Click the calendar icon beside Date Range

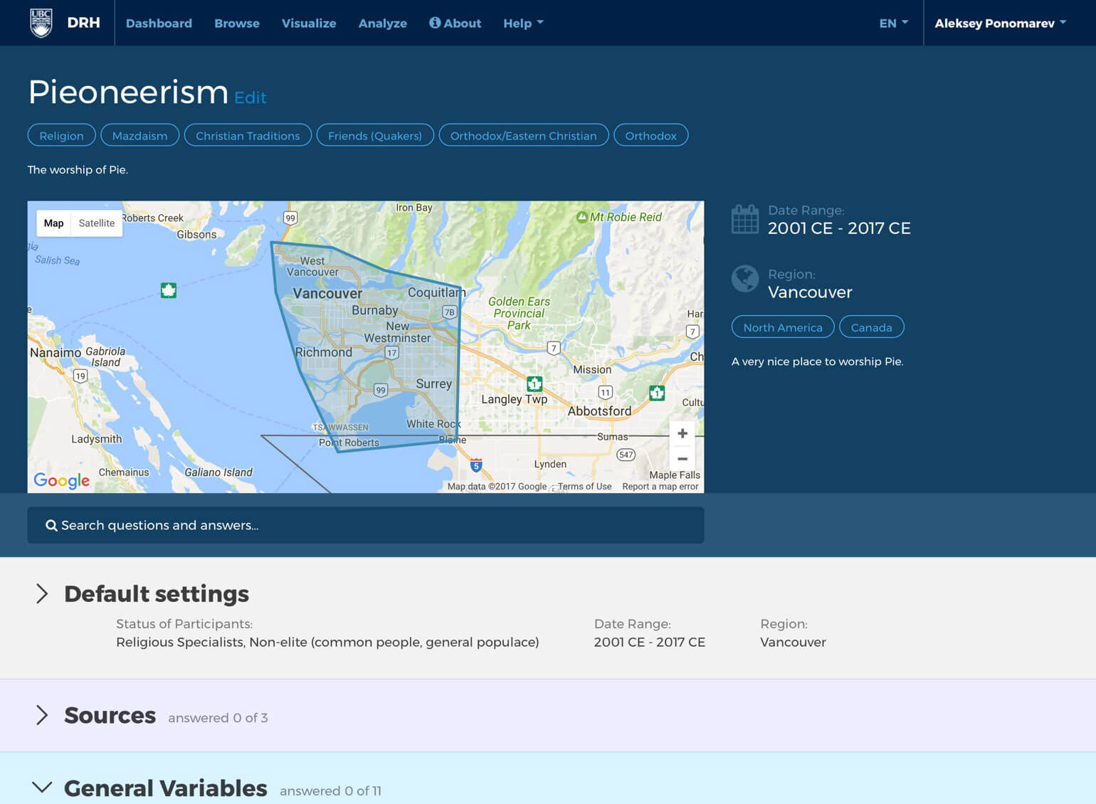745,219
